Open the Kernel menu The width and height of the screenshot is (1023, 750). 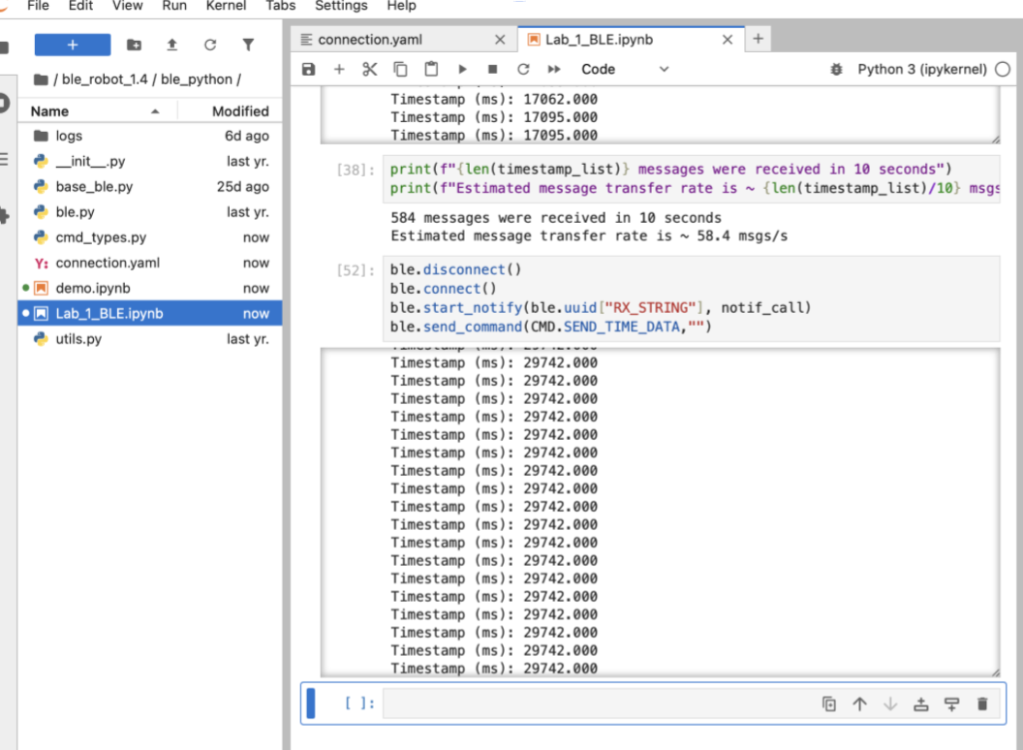(x=225, y=6)
